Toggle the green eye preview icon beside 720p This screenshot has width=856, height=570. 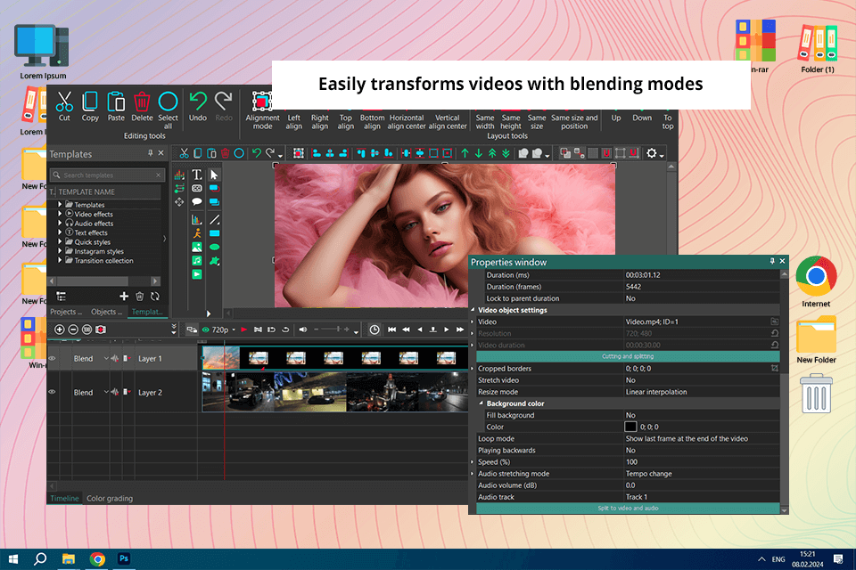click(x=206, y=330)
